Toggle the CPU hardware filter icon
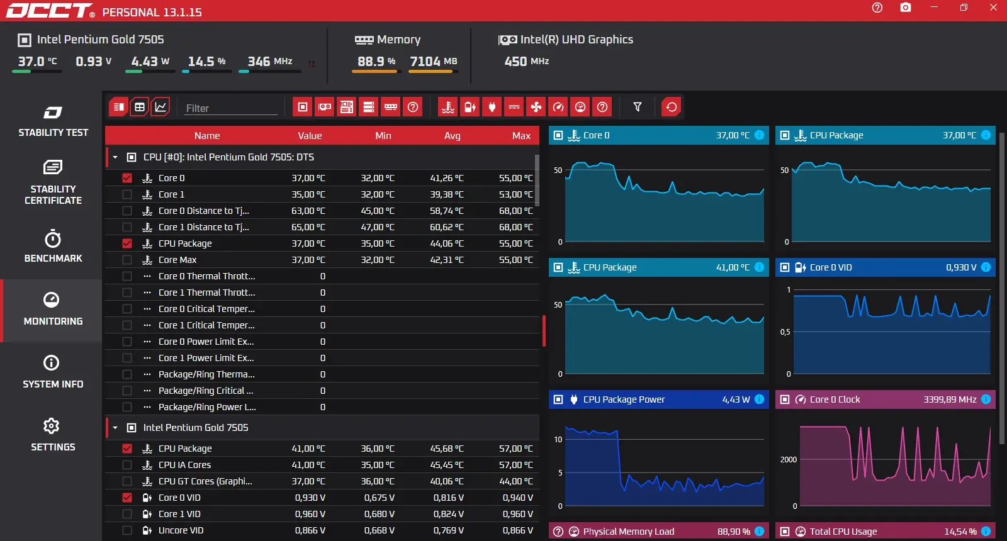1007x541 pixels. 303,107
